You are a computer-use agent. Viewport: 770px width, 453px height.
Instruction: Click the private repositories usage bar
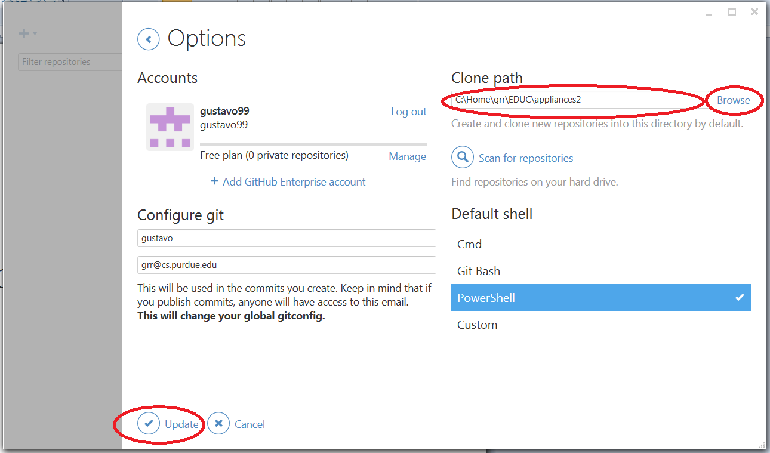(x=313, y=144)
